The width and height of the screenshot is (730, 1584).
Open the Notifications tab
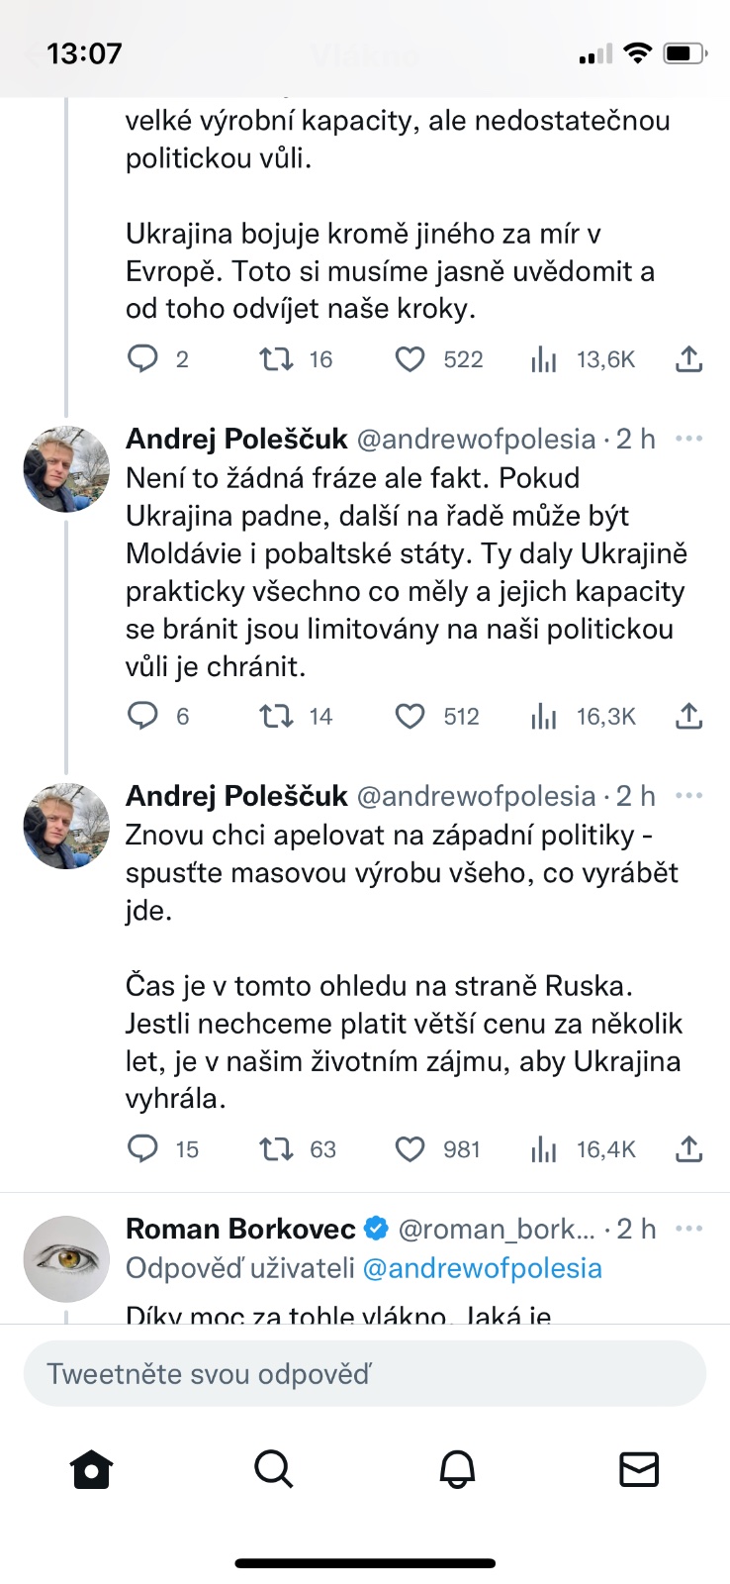click(457, 1469)
